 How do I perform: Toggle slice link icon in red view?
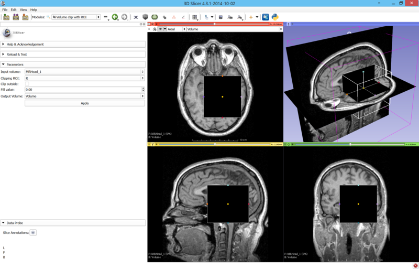[155, 29]
